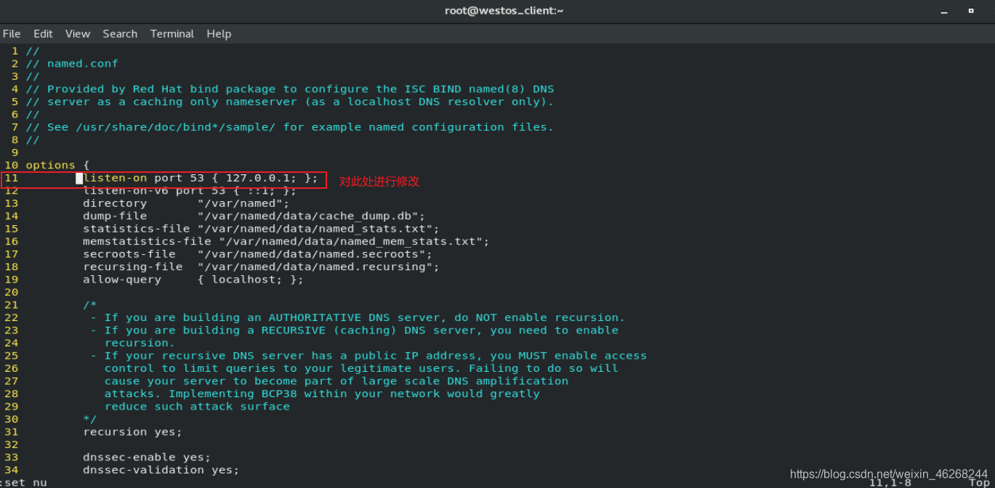Click the ':set nu' command line
The height and width of the screenshot is (488, 995).
click(x=24, y=482)
